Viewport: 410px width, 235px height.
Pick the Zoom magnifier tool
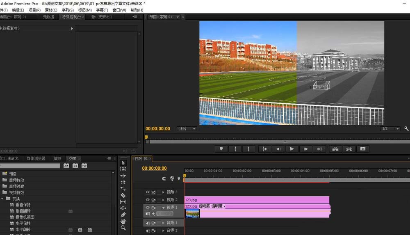point(123,228)
